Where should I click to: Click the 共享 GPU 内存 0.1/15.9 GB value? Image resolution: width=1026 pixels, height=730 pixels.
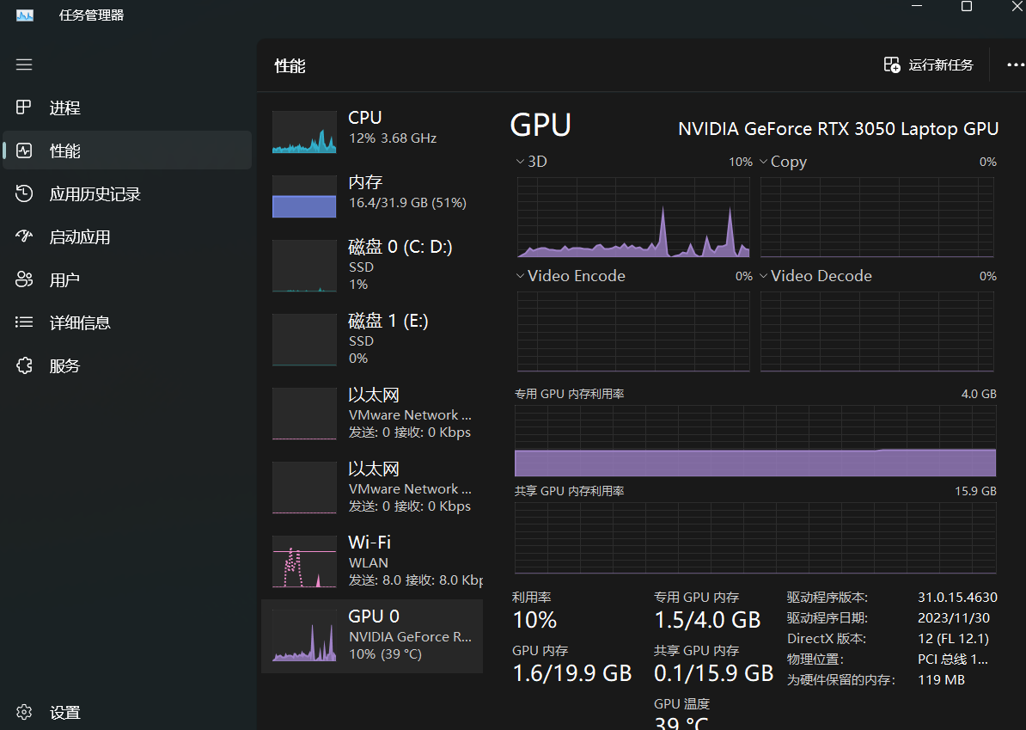tap(713, 673)
